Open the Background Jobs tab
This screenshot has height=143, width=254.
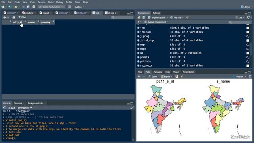point(35,103)
